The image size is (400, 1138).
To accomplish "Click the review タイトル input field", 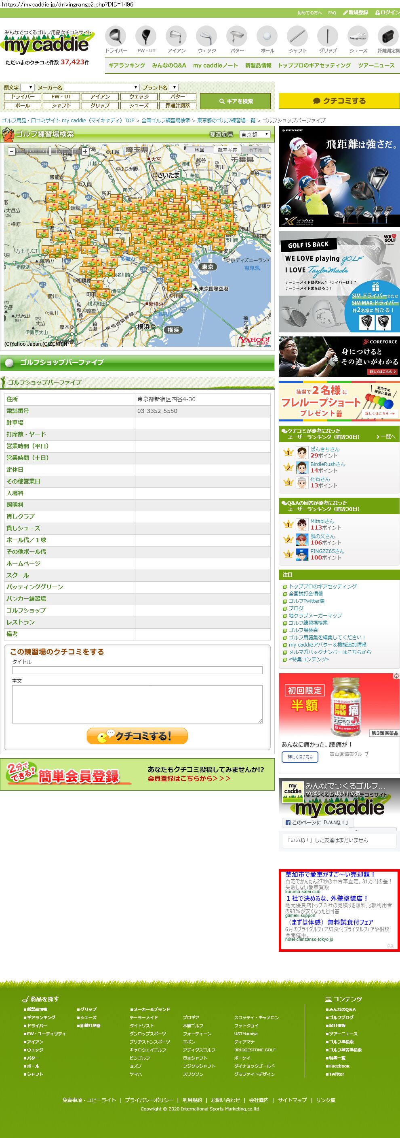I will 137,670.
